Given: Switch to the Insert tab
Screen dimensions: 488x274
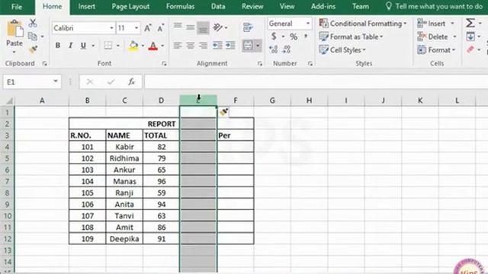Looking at the screenshot, I should 86,7.
